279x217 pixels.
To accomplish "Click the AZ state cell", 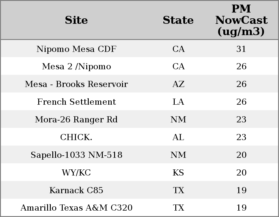I will coord(178,84).
